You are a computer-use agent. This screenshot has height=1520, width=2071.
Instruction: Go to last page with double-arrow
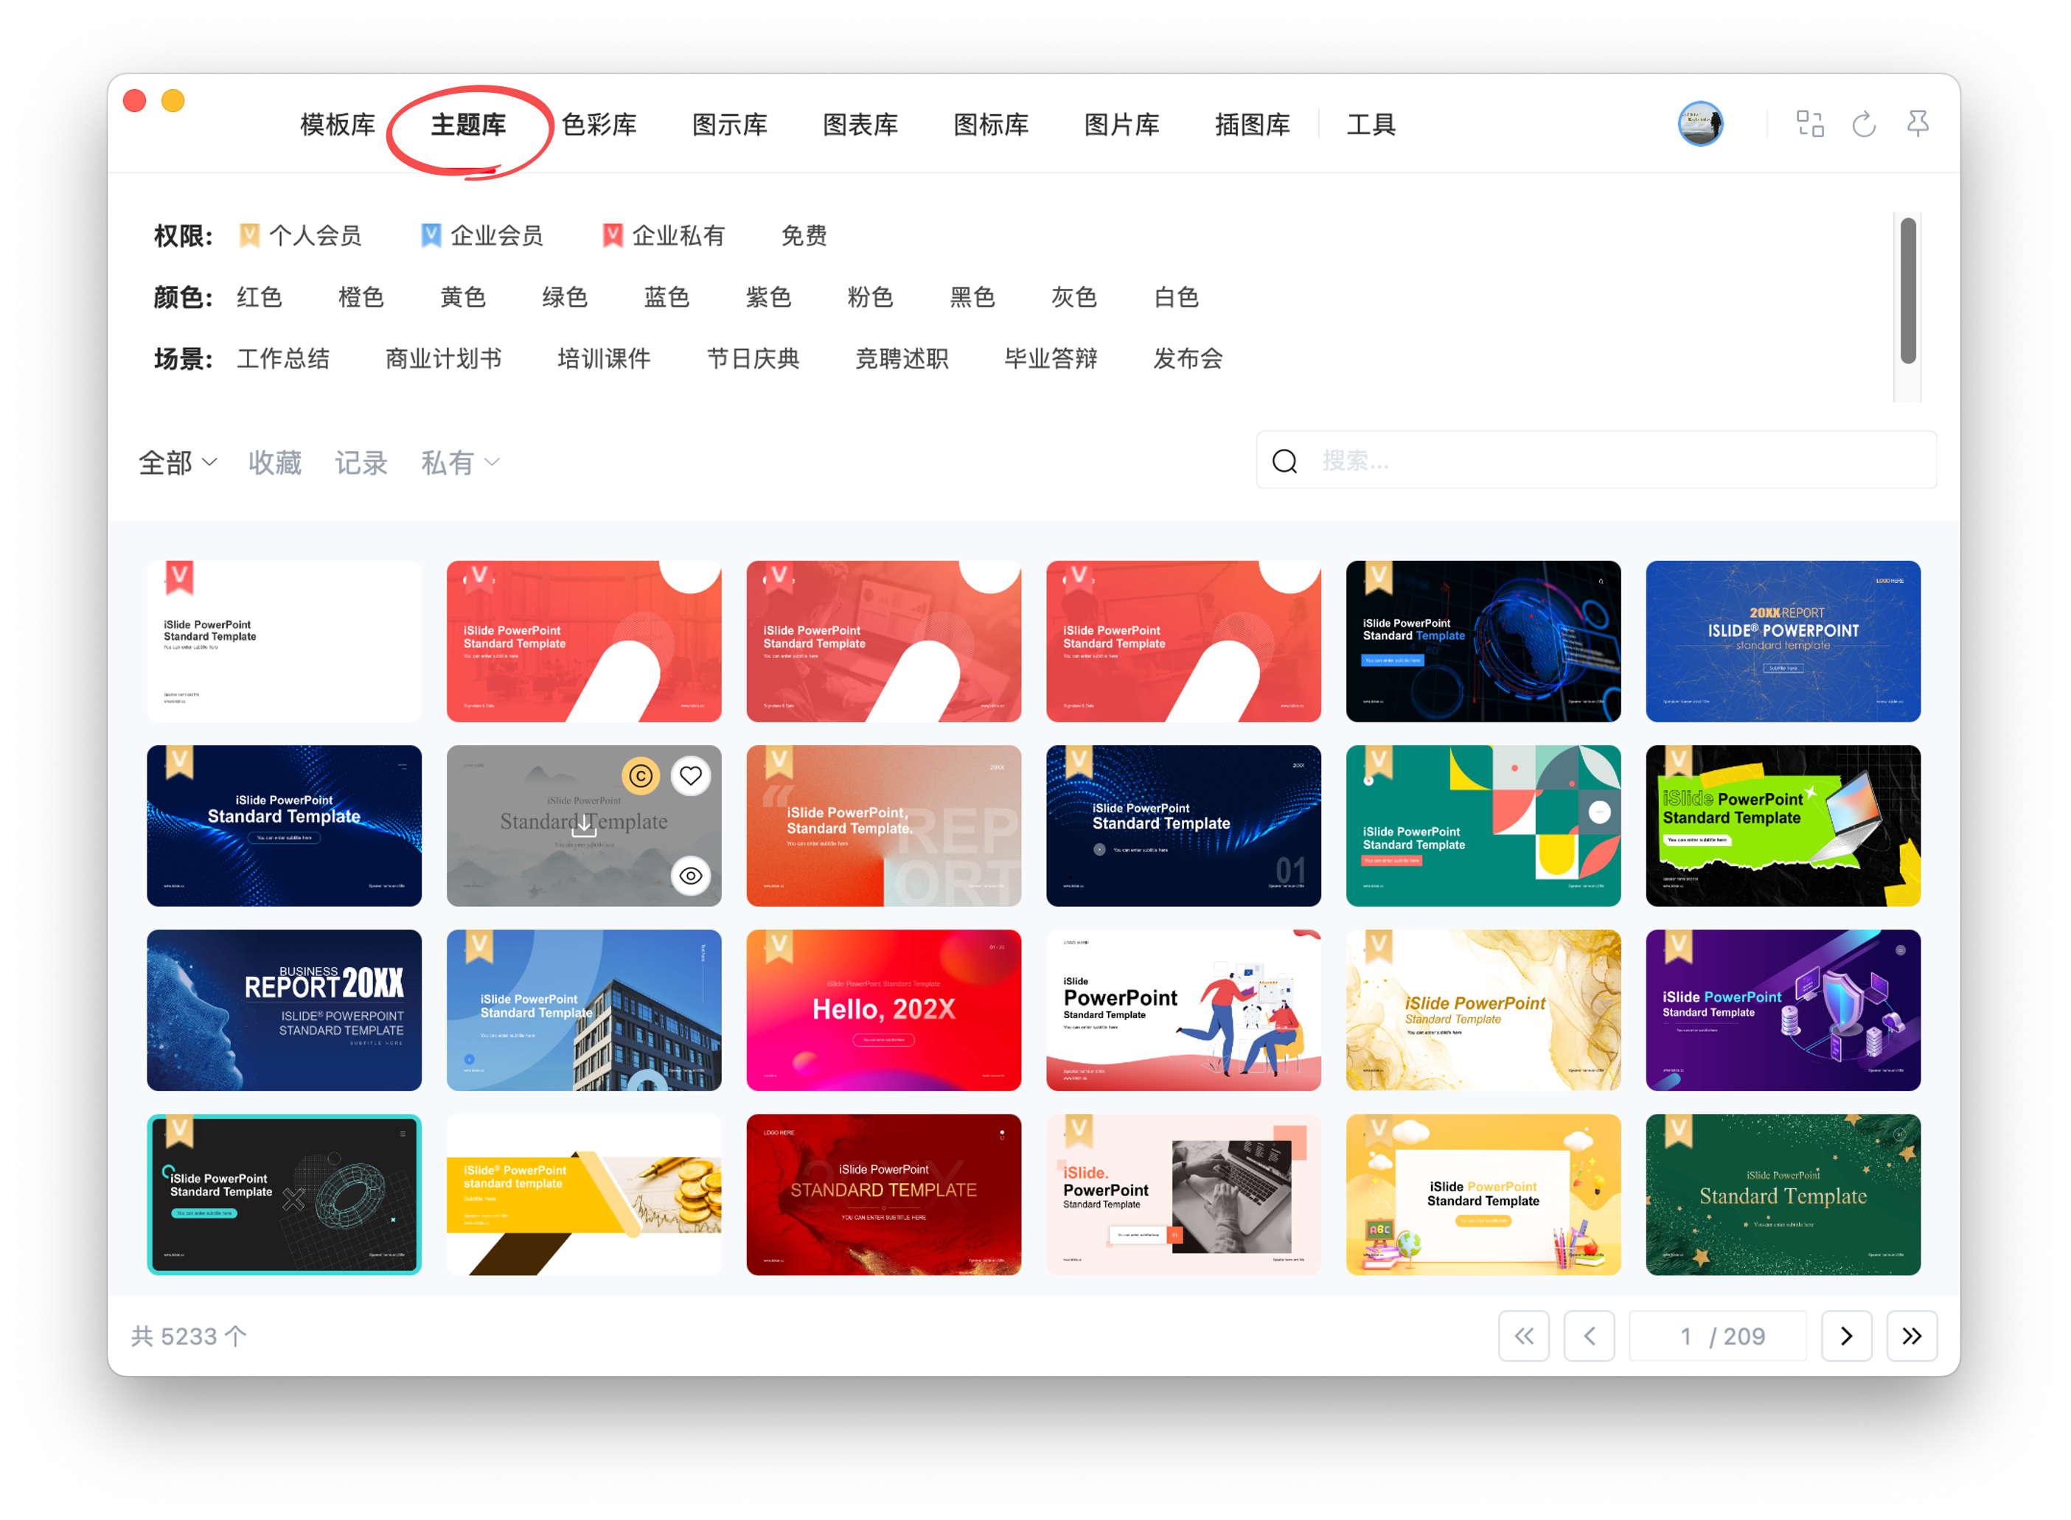1911,1336
